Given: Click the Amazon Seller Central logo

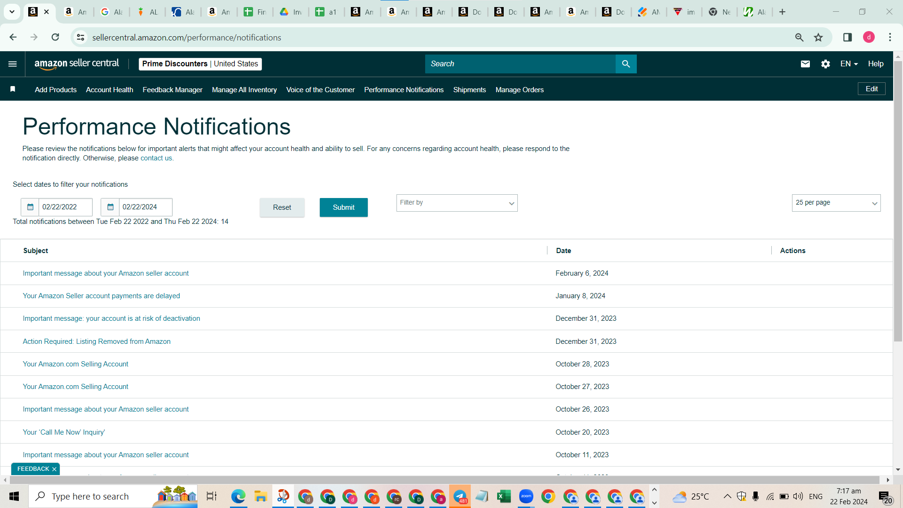Looking at the screenshot, I should 77,64.
